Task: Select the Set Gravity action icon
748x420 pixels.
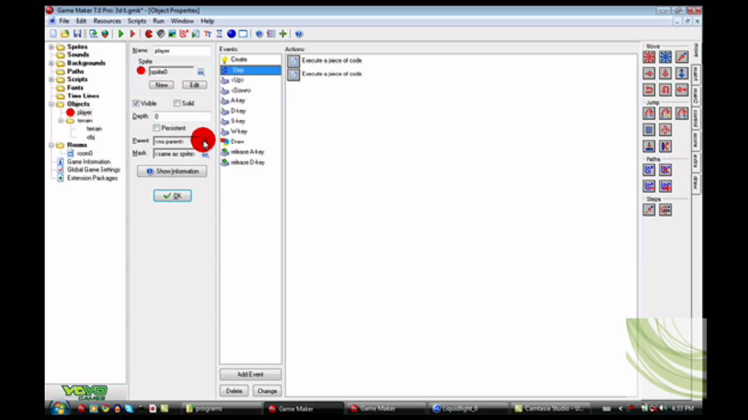Action: pos(681,73)
